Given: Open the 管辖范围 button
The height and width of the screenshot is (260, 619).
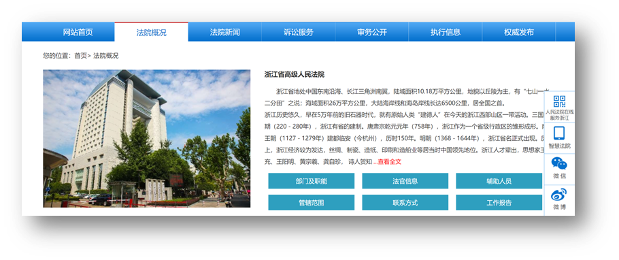Looking at the screenshot, I should pos(311,203).
